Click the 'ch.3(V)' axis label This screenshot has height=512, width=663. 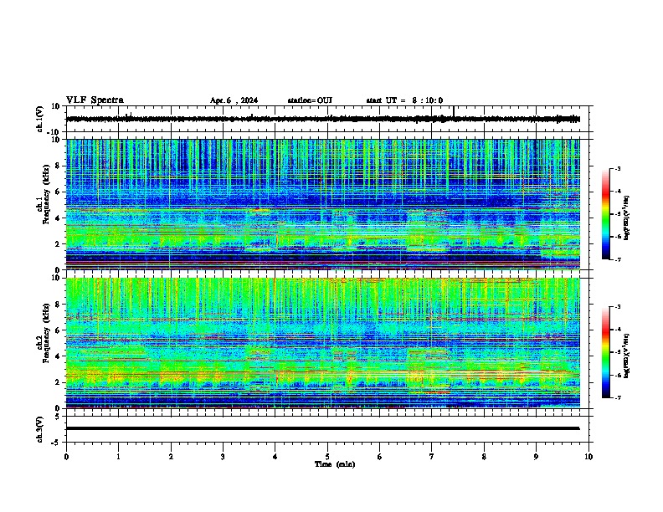click(x=39, y=430)
